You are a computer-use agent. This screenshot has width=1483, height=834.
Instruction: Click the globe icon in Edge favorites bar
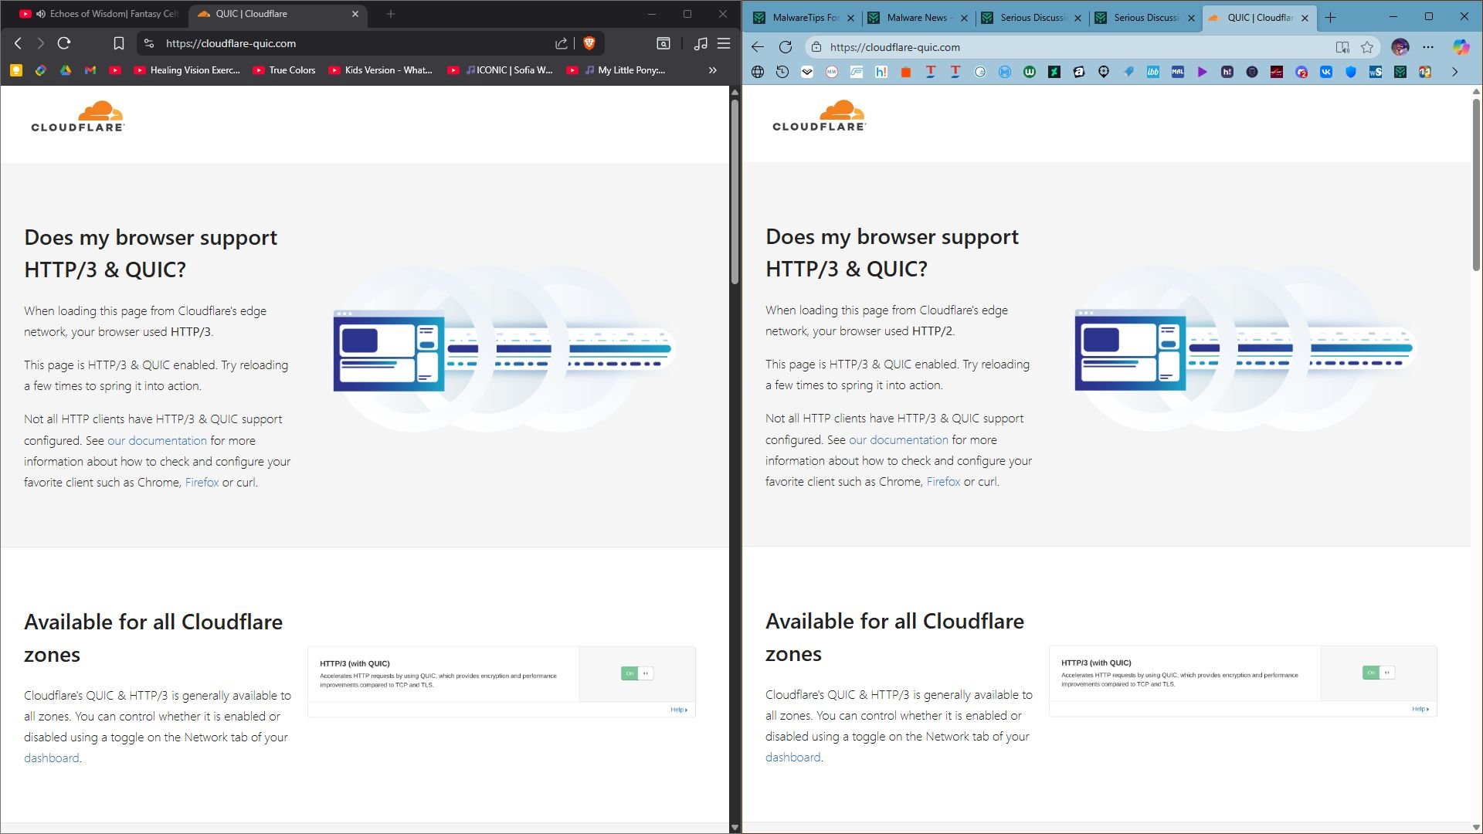(758, 72)
